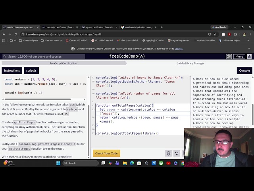The height and width of the screenshot is (191, 254).
Task: Click instructions panel vertical scrollbar
Action: coord(89,130)
